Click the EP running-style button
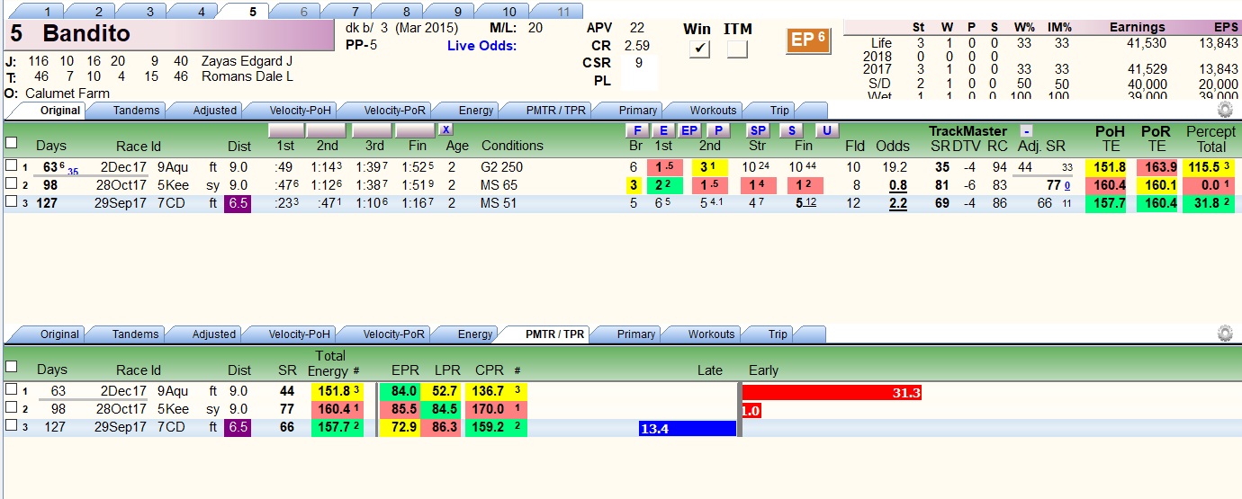 (x=689, y=130)
